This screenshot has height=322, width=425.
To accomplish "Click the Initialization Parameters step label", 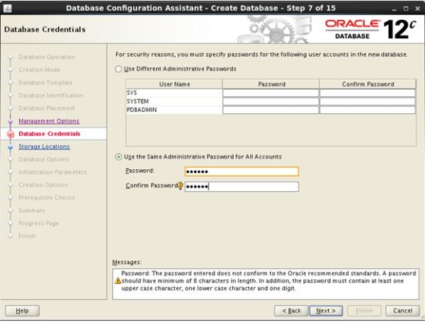I will (52, 172).
